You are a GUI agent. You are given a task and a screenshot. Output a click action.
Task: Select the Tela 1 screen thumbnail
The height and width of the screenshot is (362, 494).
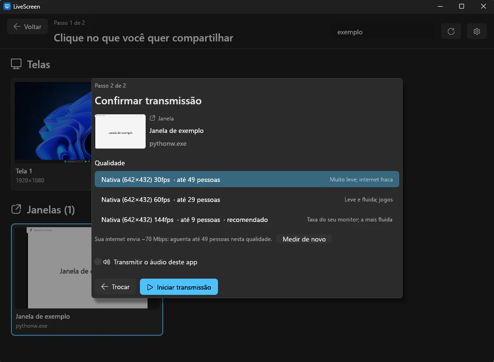53,122
